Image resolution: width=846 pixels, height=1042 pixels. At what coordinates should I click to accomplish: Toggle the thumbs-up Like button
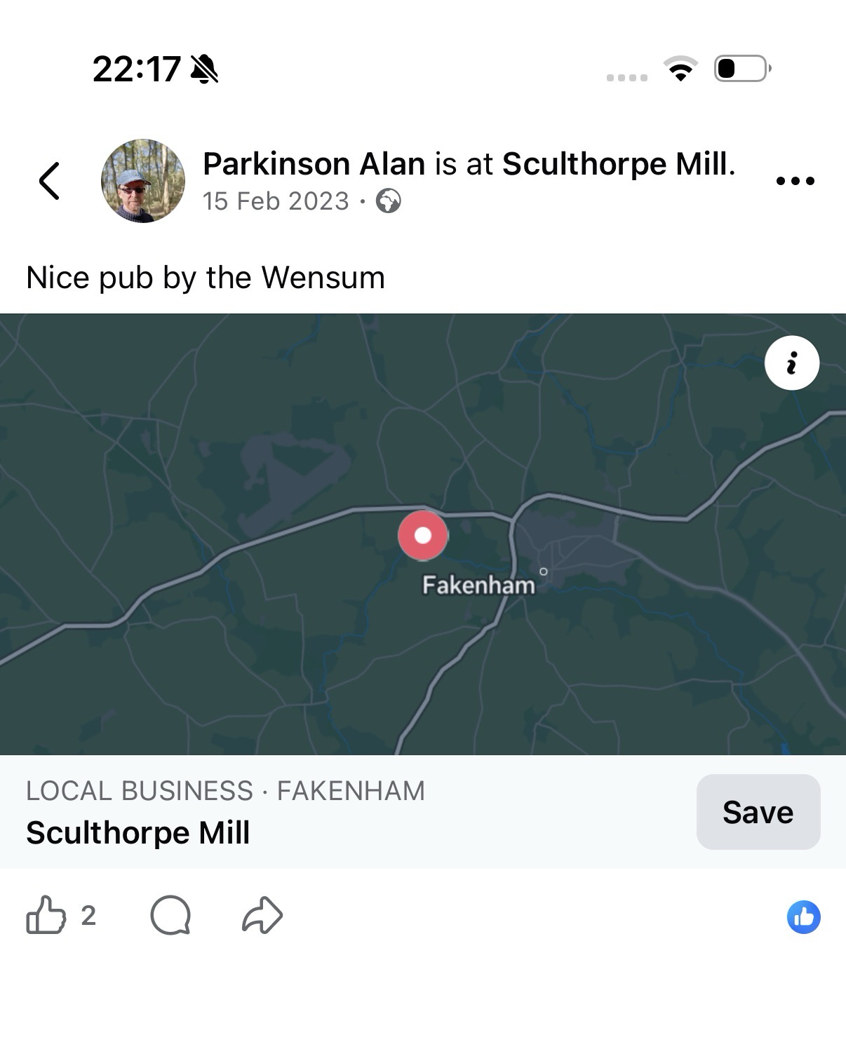coord(46,915)
